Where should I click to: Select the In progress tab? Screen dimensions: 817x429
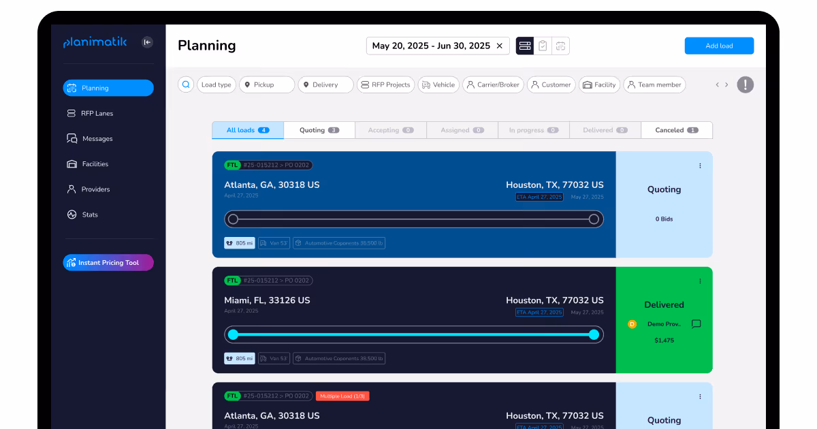tap(534, 130)
